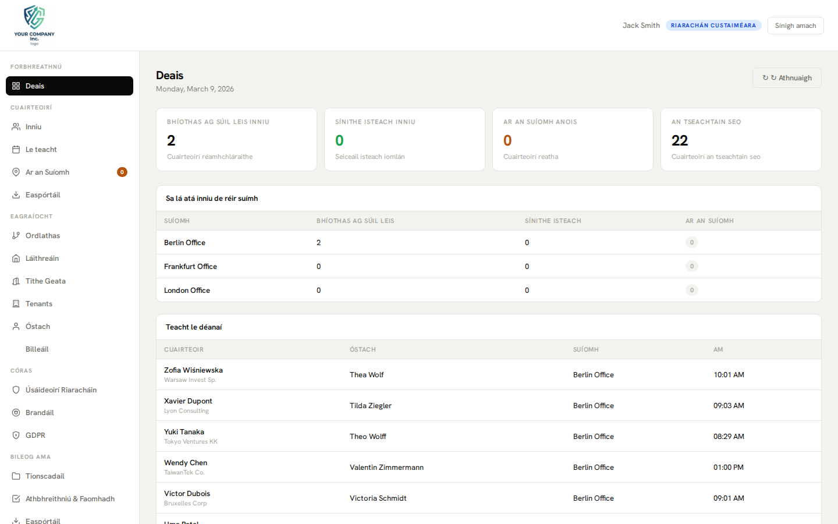The image size is (838, 524).
Task: Click the Sínigh amach button
Action: click(795, 26)
